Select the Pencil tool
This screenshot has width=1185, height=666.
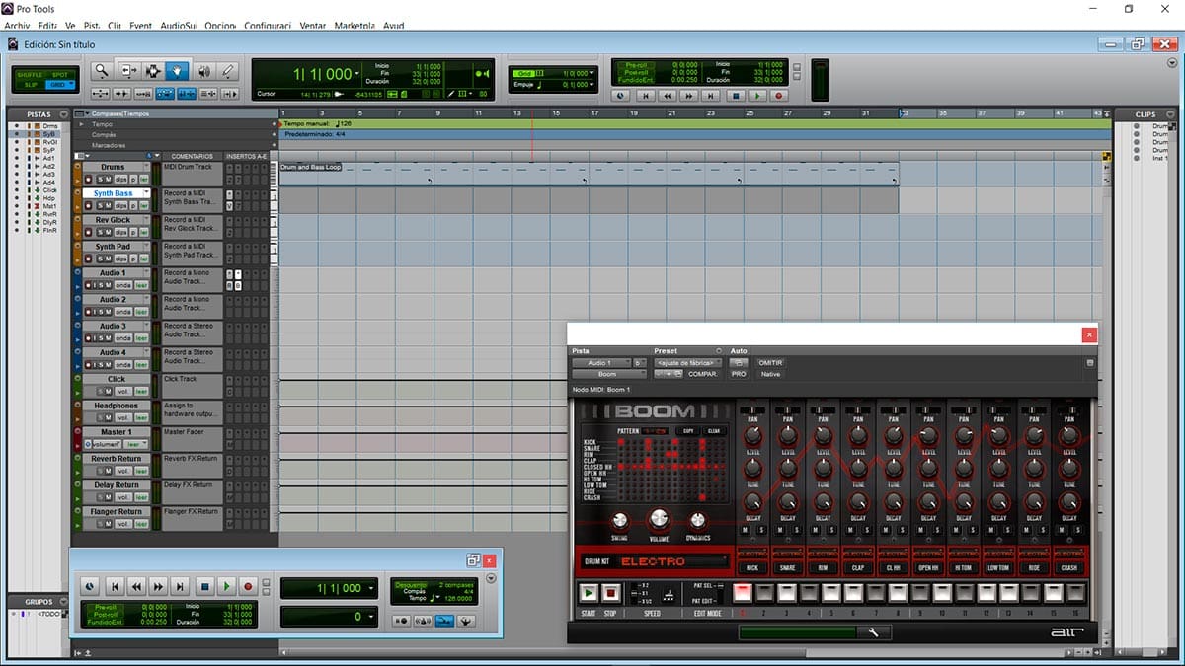pos(228,71)
